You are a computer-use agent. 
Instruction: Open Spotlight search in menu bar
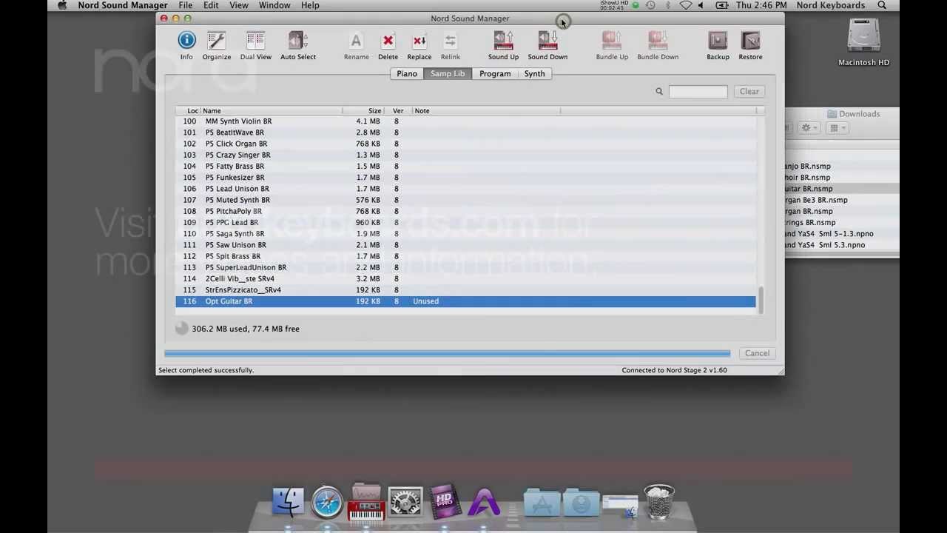tap(882, 5)
